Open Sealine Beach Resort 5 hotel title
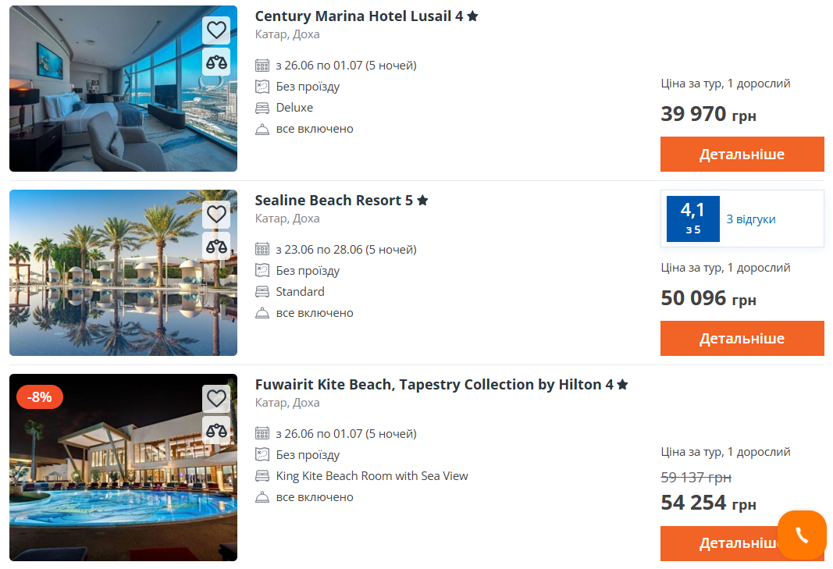Viewport: 833px width, 569px height. (x=333, y=200)
